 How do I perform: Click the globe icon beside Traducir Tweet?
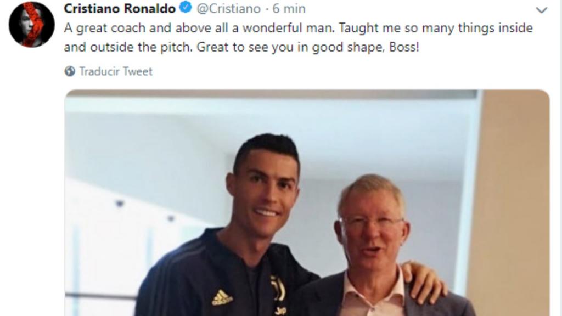pos(70,71)
